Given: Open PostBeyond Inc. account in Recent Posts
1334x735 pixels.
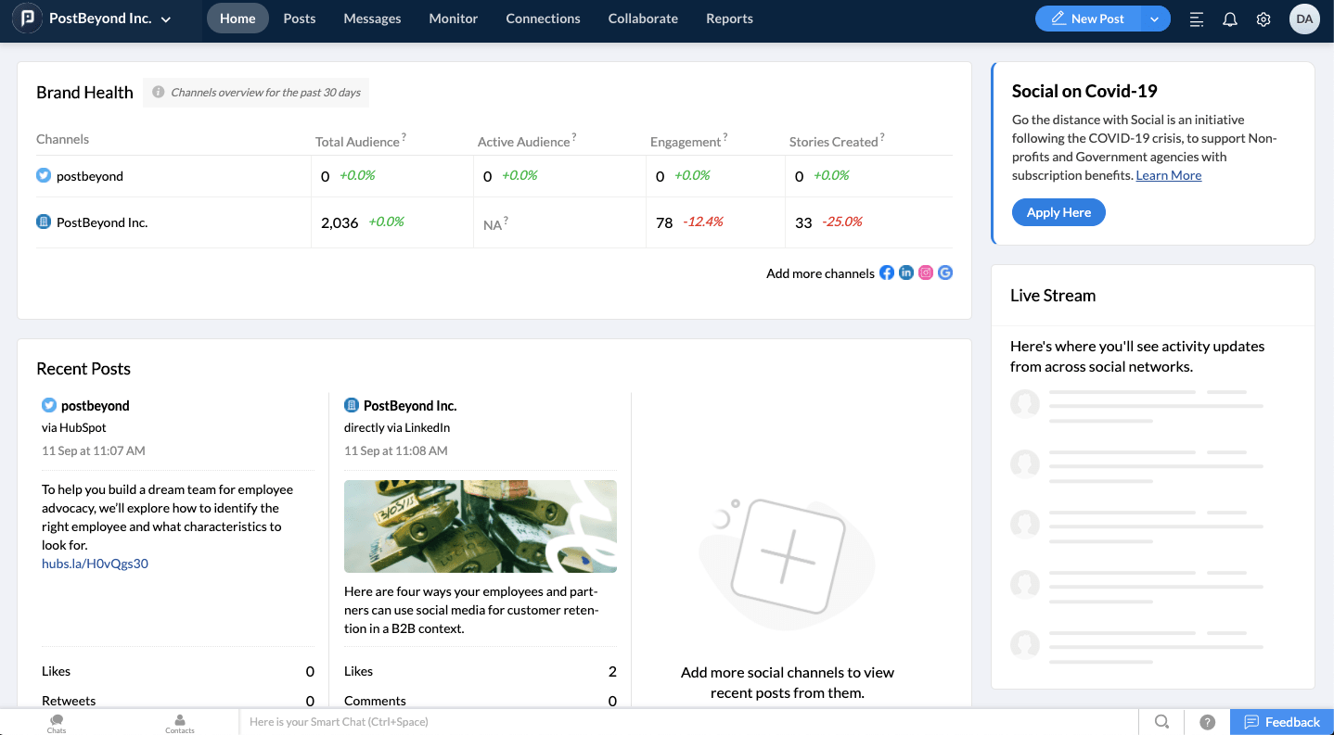Looking at the screenshot, I should click(410, 406).
